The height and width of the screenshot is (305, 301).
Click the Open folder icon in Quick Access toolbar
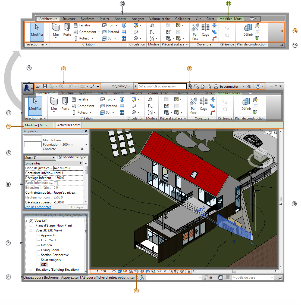tap(38, 86)
